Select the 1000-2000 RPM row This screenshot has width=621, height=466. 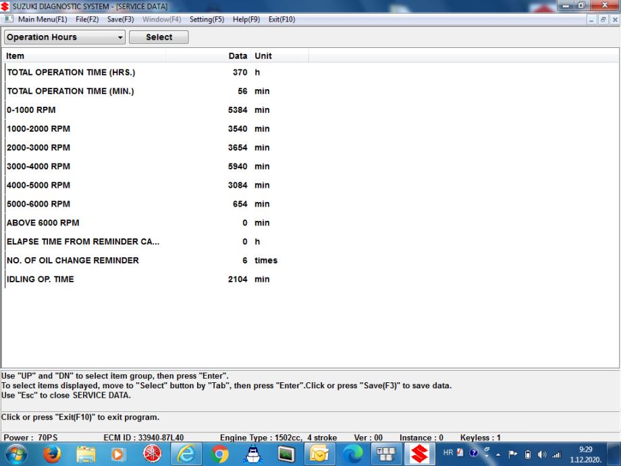tap(157, 129)
